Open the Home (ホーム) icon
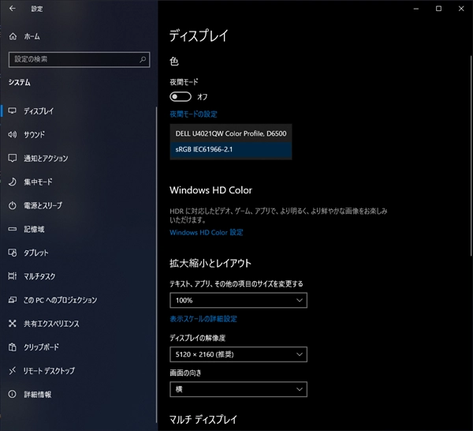This screenshot has width=473, height=431. coord(13,36)
